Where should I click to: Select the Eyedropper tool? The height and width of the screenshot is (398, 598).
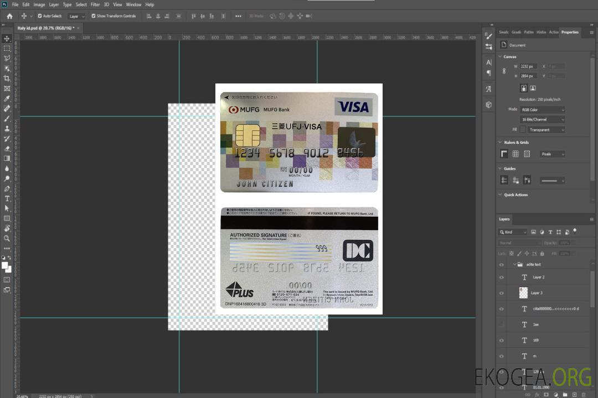[x=7, y=98]
